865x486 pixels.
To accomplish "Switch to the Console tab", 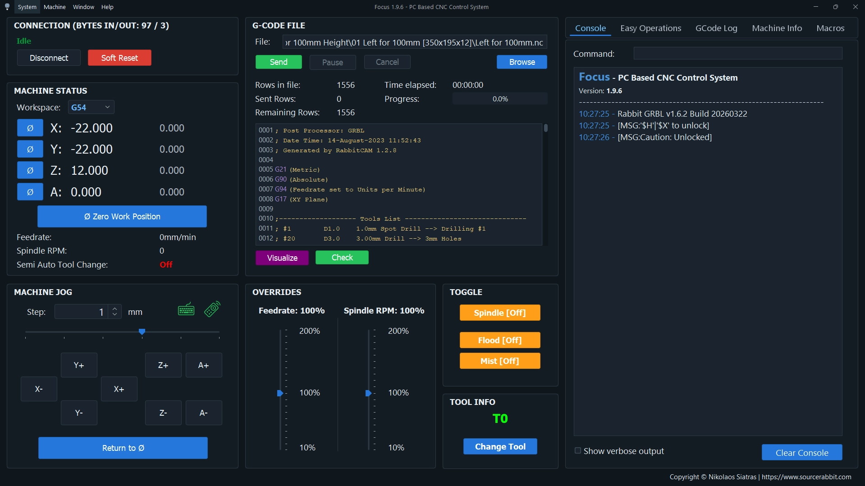I will [590, 28].
